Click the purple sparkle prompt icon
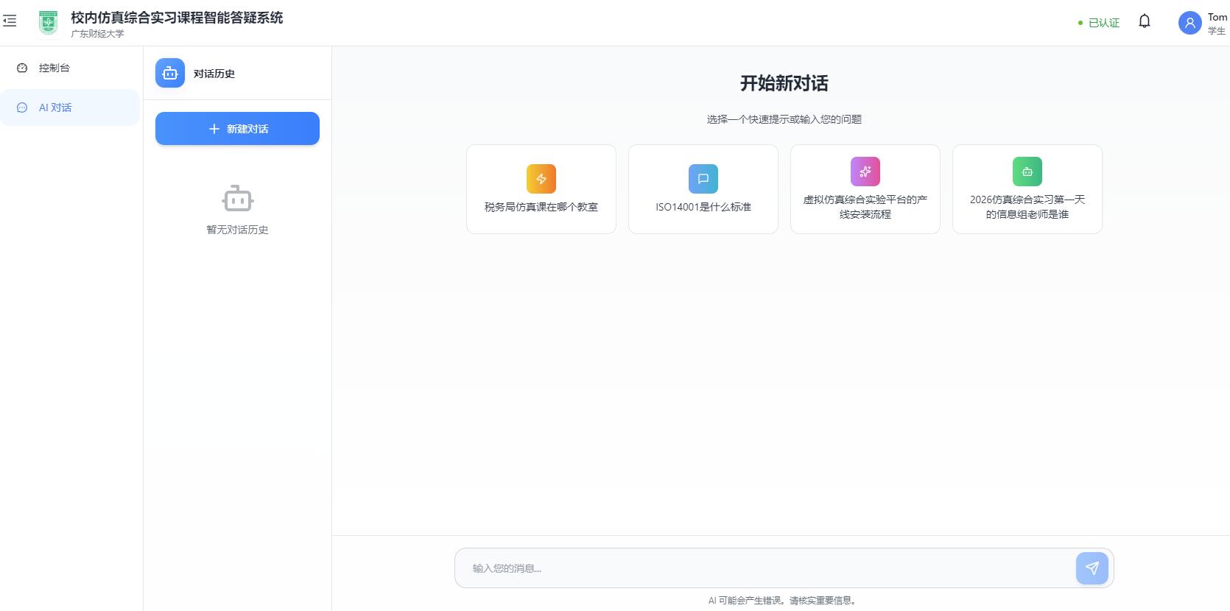The height and width of the screenshot is (611, 1230). 865,172
